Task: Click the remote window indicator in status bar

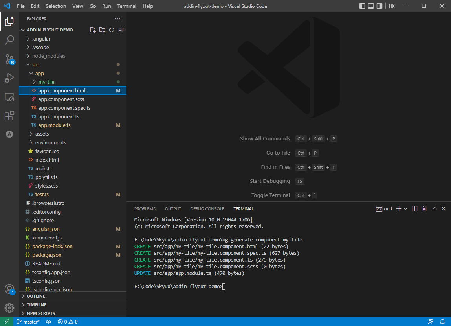Action: coord(6,322)
